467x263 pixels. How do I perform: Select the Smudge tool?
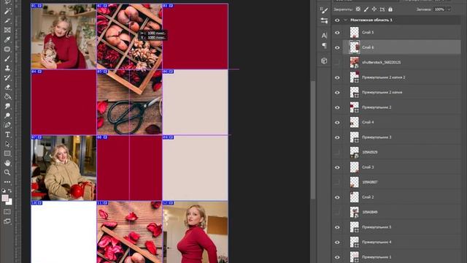(x=7, y=106)
